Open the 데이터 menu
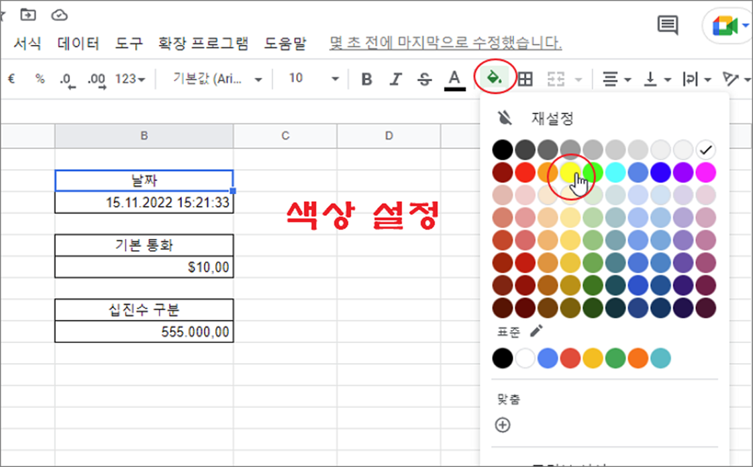Screen dimensions: 753x467 [x=79, y=43]
